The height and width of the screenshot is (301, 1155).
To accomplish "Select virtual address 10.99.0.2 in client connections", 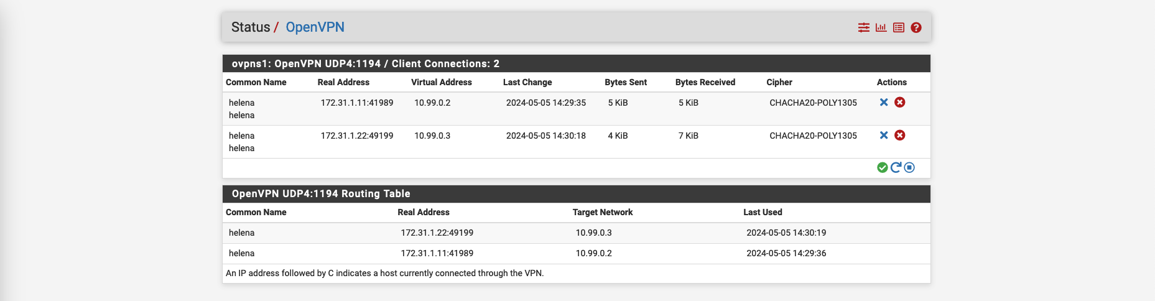I will point(432,103).
